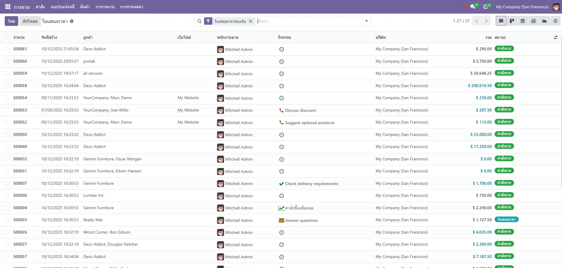Click the ใหม่ button
The width and height of the screenshot is (562, 268).
coord(11,21)
